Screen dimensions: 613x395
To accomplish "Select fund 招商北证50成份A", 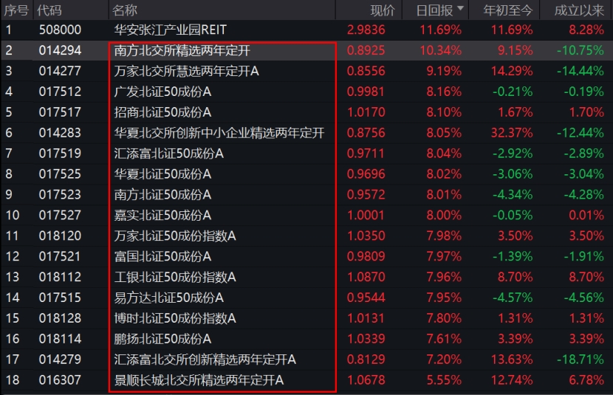I will pyautogui.click(x=162, y=112).
